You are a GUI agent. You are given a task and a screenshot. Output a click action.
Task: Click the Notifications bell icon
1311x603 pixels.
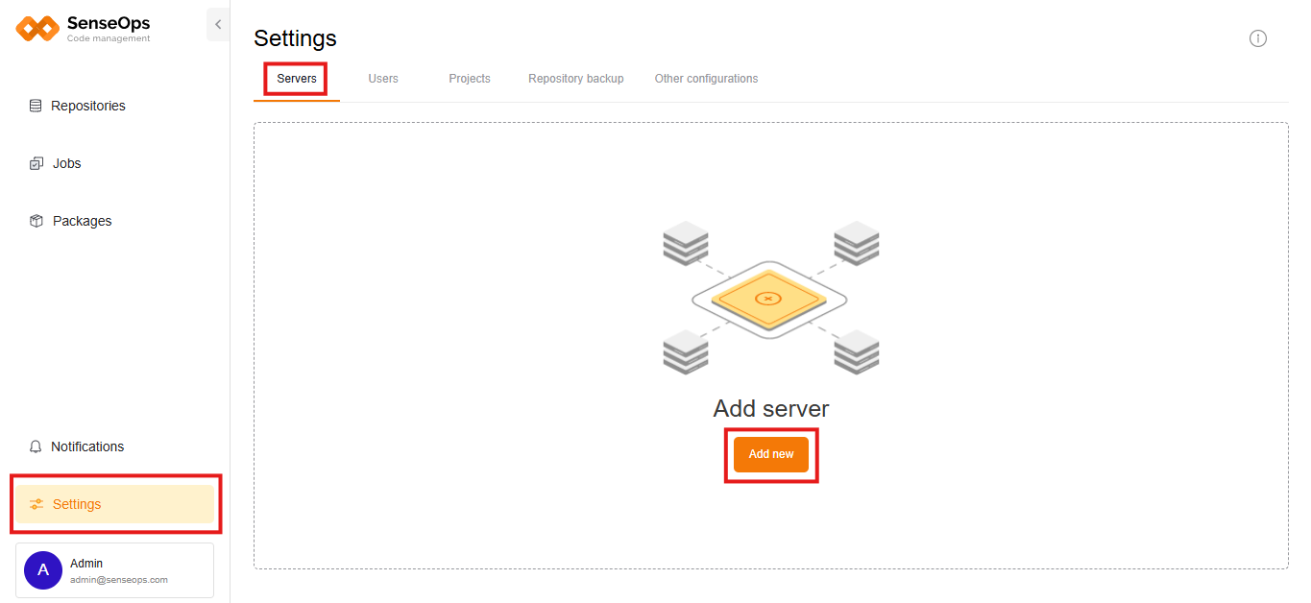pyautogui.click(x=36, y=446)
